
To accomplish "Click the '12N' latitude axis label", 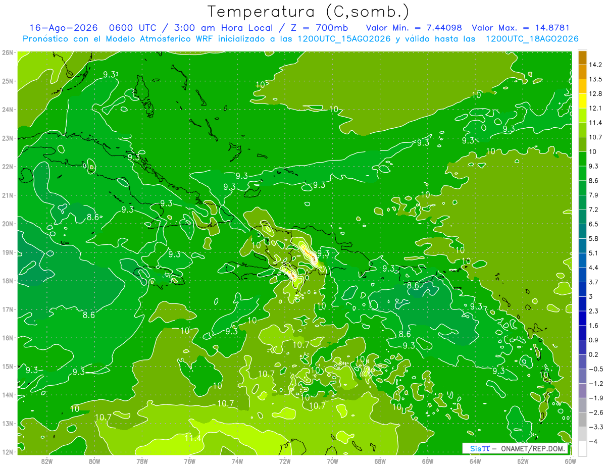I will tap(8, 451).
